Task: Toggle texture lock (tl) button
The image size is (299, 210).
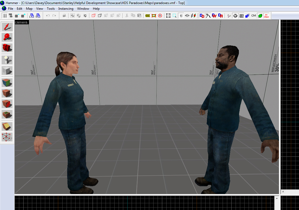Action: [x=181, y=16]
